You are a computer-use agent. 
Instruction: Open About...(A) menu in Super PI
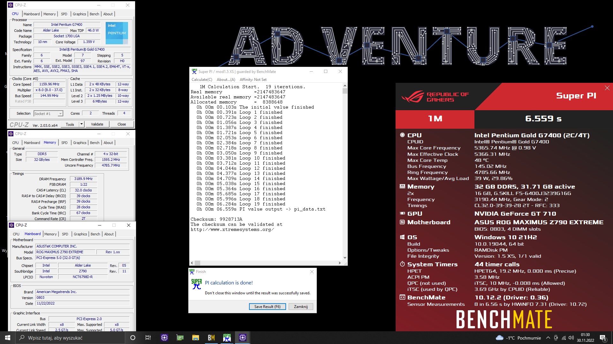coord(226,80)
